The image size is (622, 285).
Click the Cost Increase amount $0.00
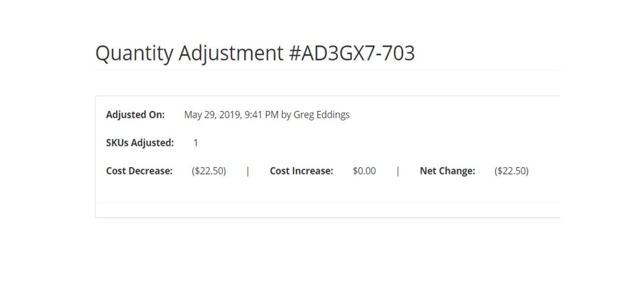click(364, 171)
